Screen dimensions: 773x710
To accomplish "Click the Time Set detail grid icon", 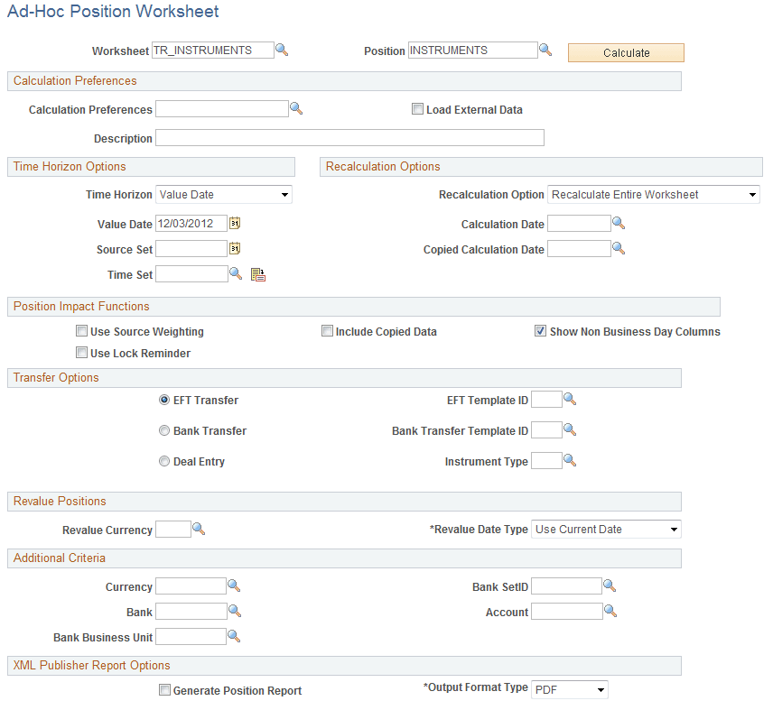I will [x=257, y=273].
